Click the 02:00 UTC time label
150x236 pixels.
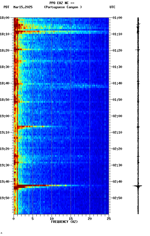(117, 116)
